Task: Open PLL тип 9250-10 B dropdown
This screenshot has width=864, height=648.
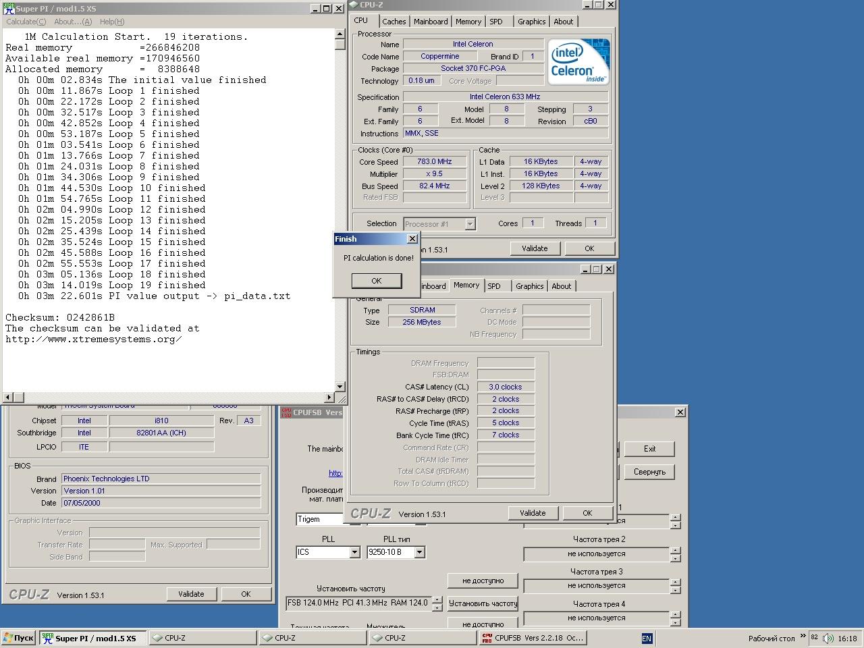Action: tap(419, 552)
